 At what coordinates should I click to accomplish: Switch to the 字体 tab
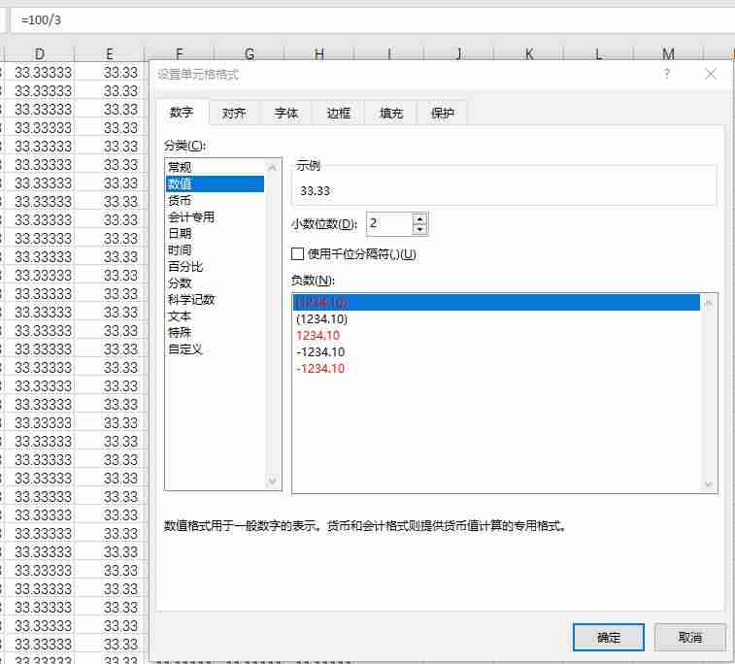285,113
